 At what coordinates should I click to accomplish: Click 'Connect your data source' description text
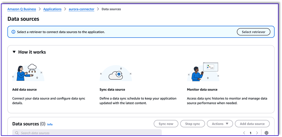click(49, 101)
